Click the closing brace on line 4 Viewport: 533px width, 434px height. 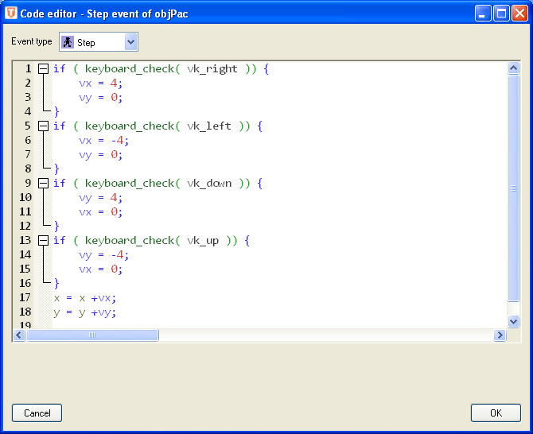pos(56,112)
